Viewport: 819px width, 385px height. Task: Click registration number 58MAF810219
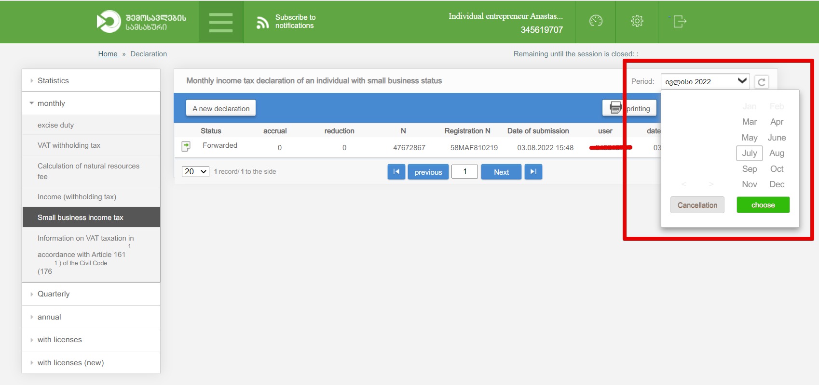(474, 148)
